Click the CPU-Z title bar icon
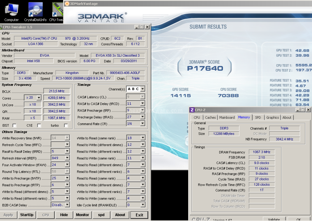The height and width of the screenshot is (221, 312). click(x=192, y=110)
